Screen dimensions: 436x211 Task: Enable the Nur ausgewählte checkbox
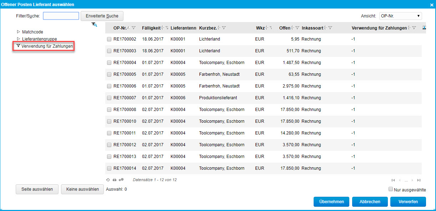pyautogui.click(x=391, y=189)
